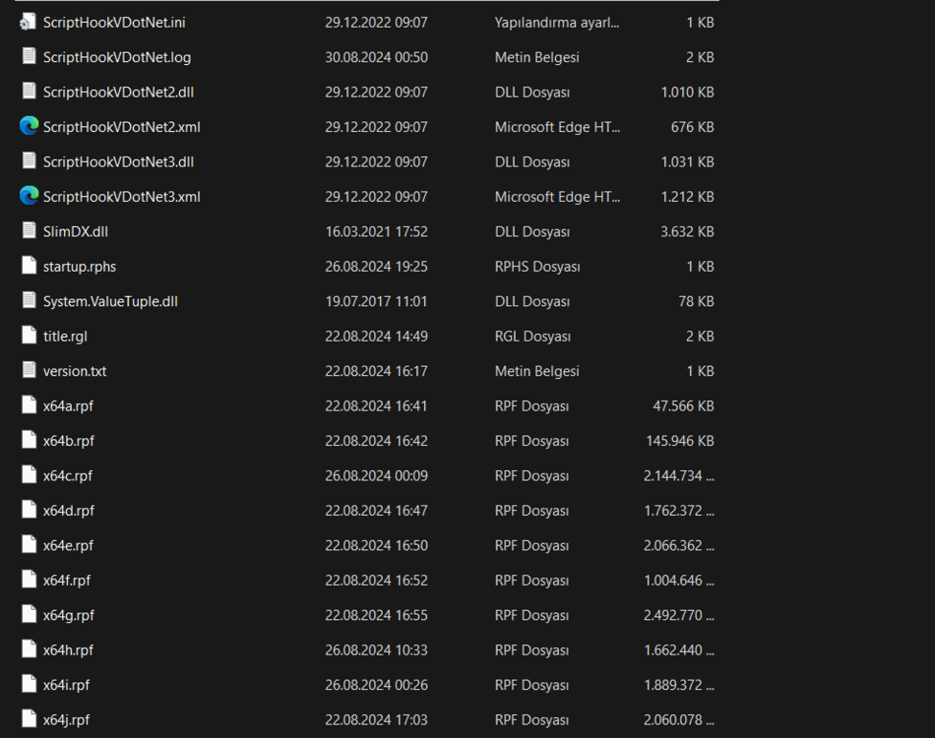The width and height of the screenshot is (935, 738).
Task: Click the title.rgl file icon
Action: (x=29, y=335)
